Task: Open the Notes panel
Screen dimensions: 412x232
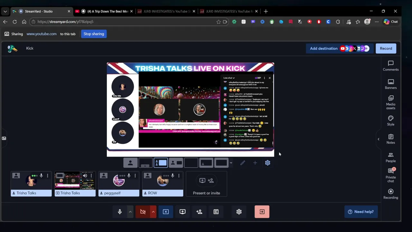Action: click(390, 139)
